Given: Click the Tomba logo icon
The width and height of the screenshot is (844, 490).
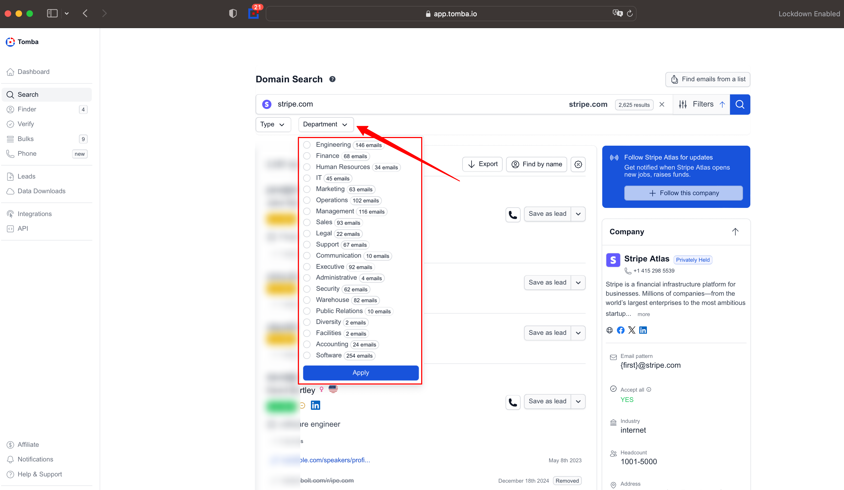Looking at the screenshot, I should [10, 42].
